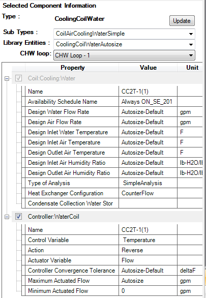Open the Library Entities dropdown
This screenshot has width=206, height=298.
point(124,44)
